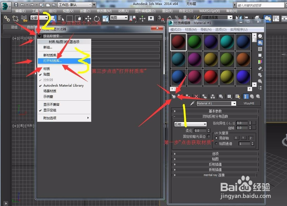Click Go to Parent icon in Material Editor
The height and width of the screenshot is (206, 287).
coord(252,96)
